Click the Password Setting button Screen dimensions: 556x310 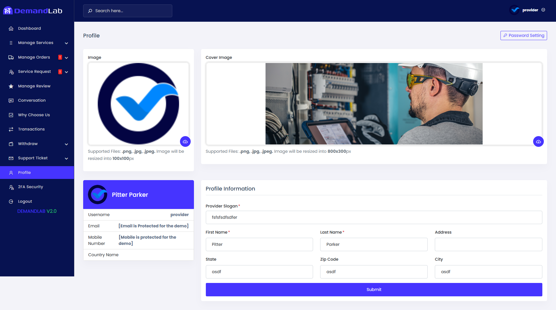click(x=523, y=35)
